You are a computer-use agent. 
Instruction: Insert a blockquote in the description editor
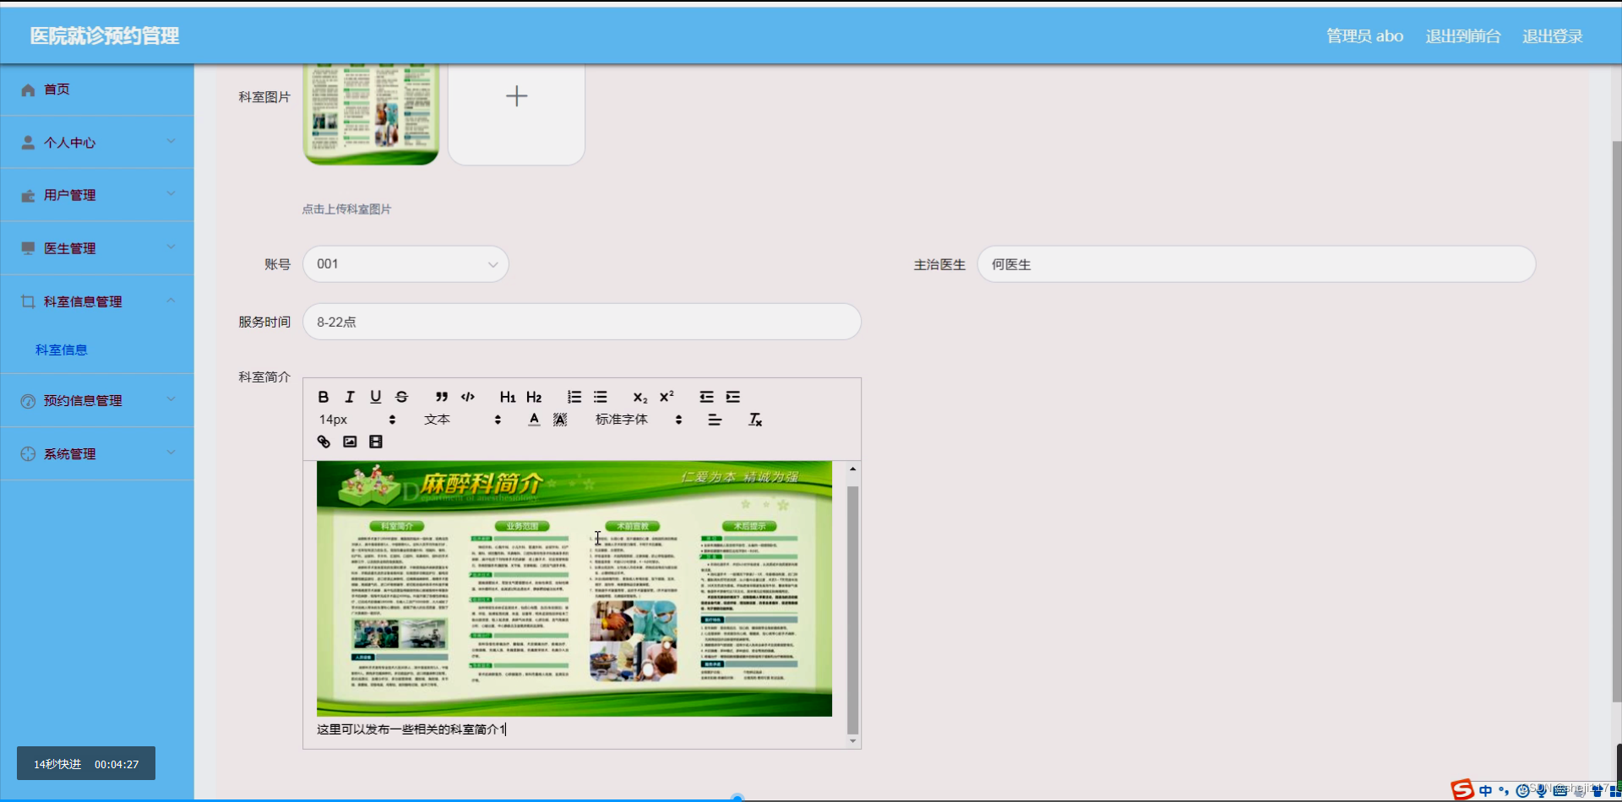[x=442, y=396]
